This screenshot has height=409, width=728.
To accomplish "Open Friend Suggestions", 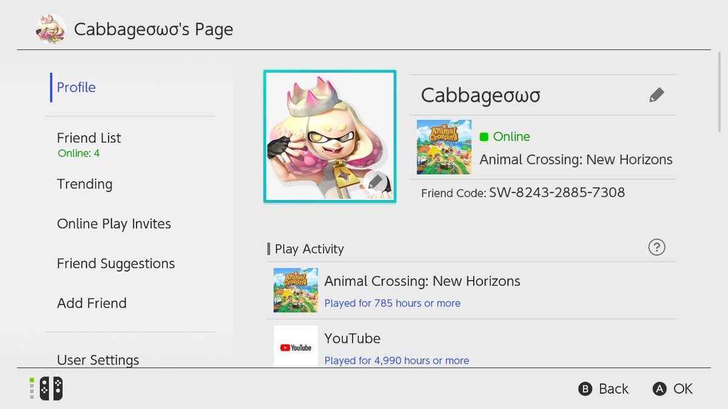I will [116, 264].
